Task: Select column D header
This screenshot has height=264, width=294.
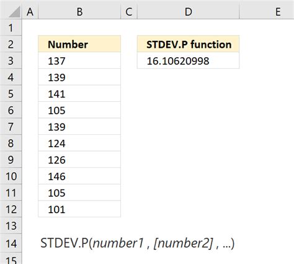Action: (188, 12)
